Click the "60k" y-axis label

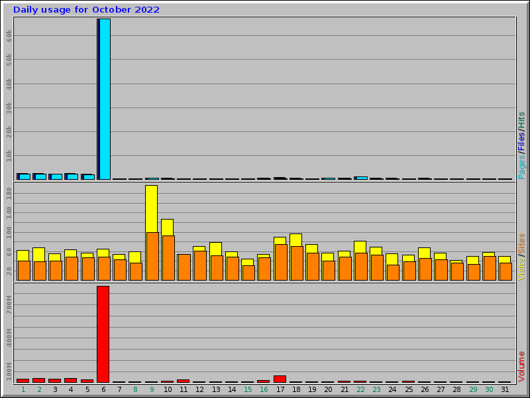coord(9,36)
